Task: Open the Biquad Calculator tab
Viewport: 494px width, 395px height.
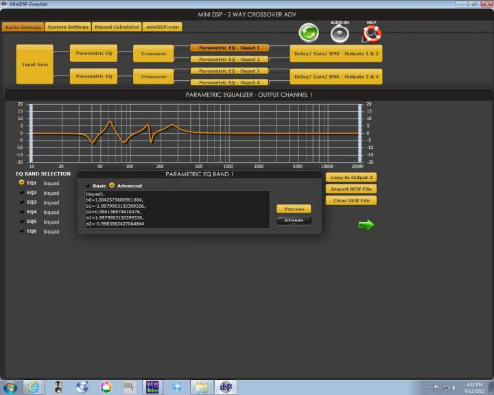Action: coord(117,27)
